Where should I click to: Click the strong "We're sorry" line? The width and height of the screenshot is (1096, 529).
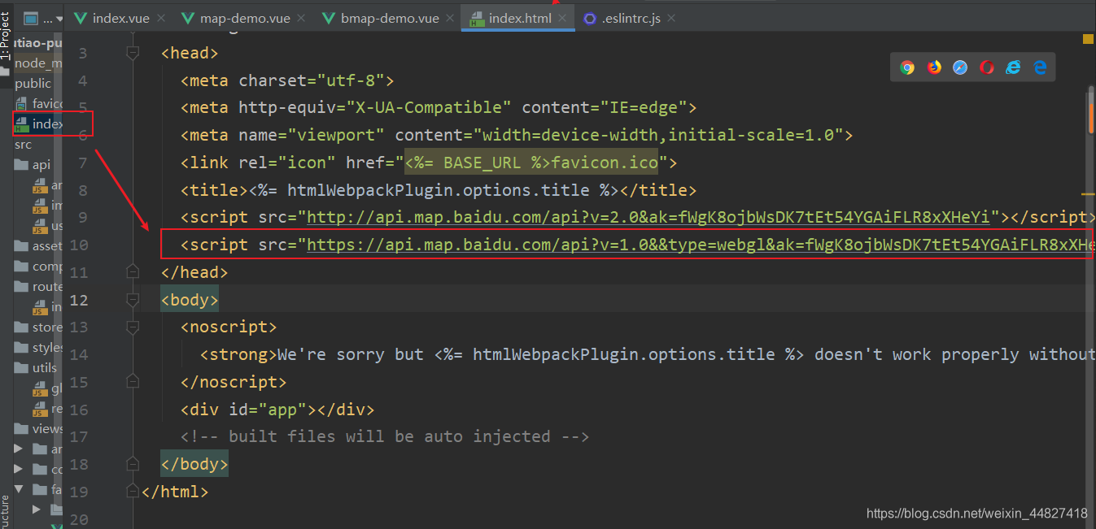tap(647, 354)
